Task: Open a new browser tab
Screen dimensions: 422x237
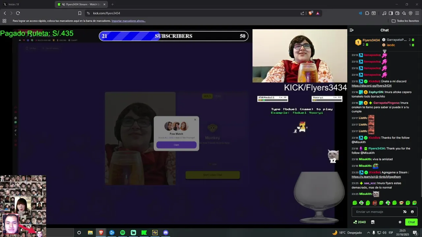Action: [x=112, y=4]
